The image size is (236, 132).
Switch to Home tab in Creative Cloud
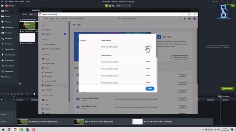(46, 19)
